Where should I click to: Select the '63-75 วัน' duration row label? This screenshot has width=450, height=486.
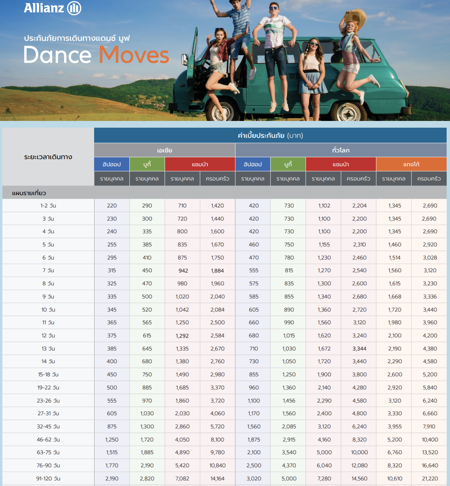coord(48,452)
